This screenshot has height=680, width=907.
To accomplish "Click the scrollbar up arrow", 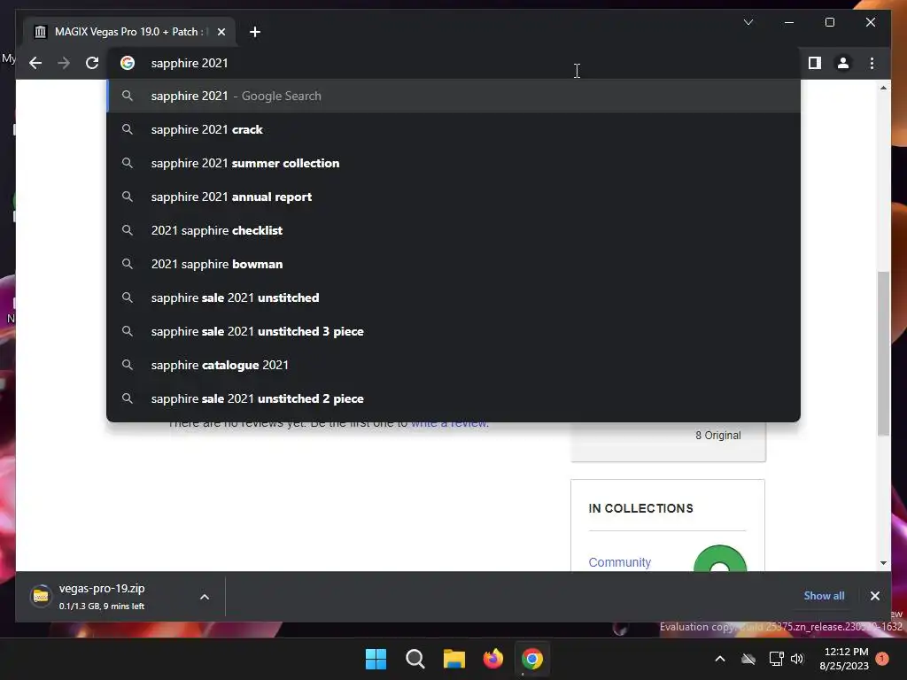I will click(883, 88).
